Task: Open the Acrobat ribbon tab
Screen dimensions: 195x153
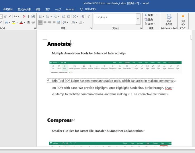Action: [x=70, y=9]
